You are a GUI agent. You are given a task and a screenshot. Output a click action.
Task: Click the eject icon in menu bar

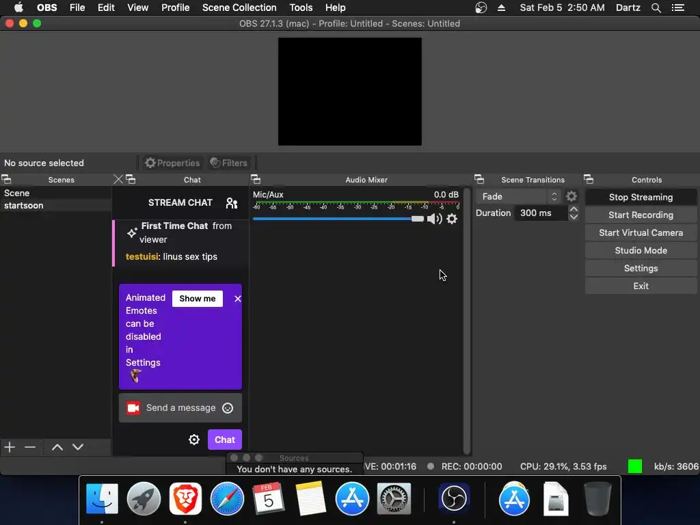click(x=501, y=8)
